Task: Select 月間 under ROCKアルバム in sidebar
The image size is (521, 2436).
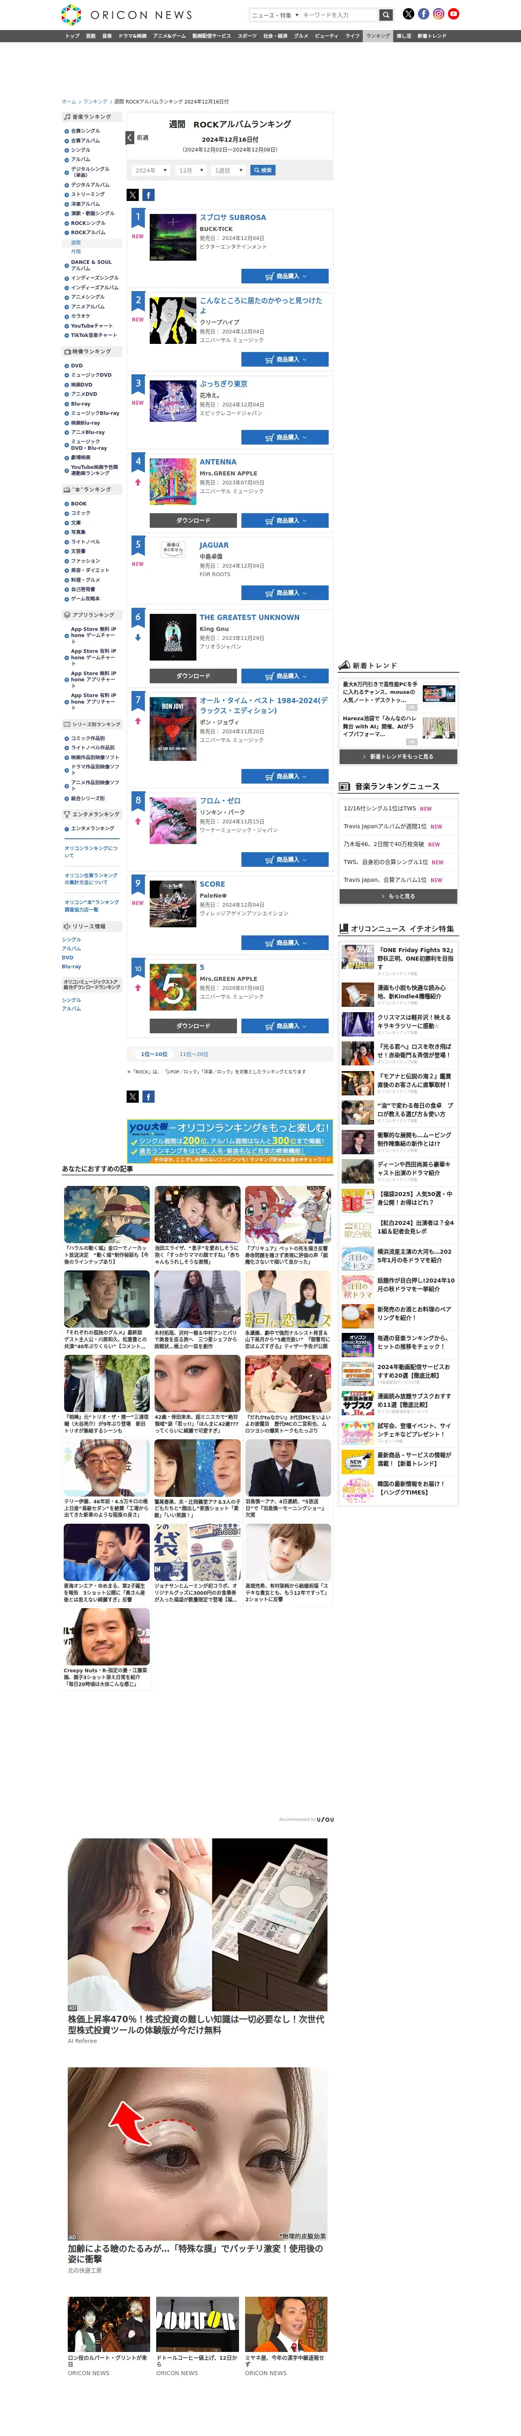Action: coord(75,252)
